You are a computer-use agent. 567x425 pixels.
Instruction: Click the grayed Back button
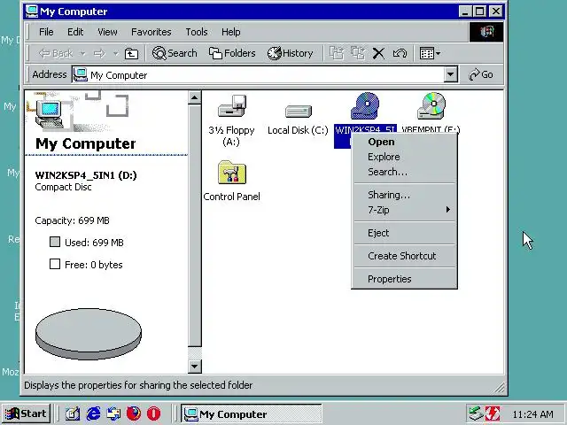pyautogui.click(x=56, y=53)
